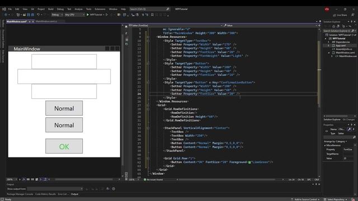This screenshot has width=358, height=201.
Task: Open the Project menu
Action: (41, 9)
